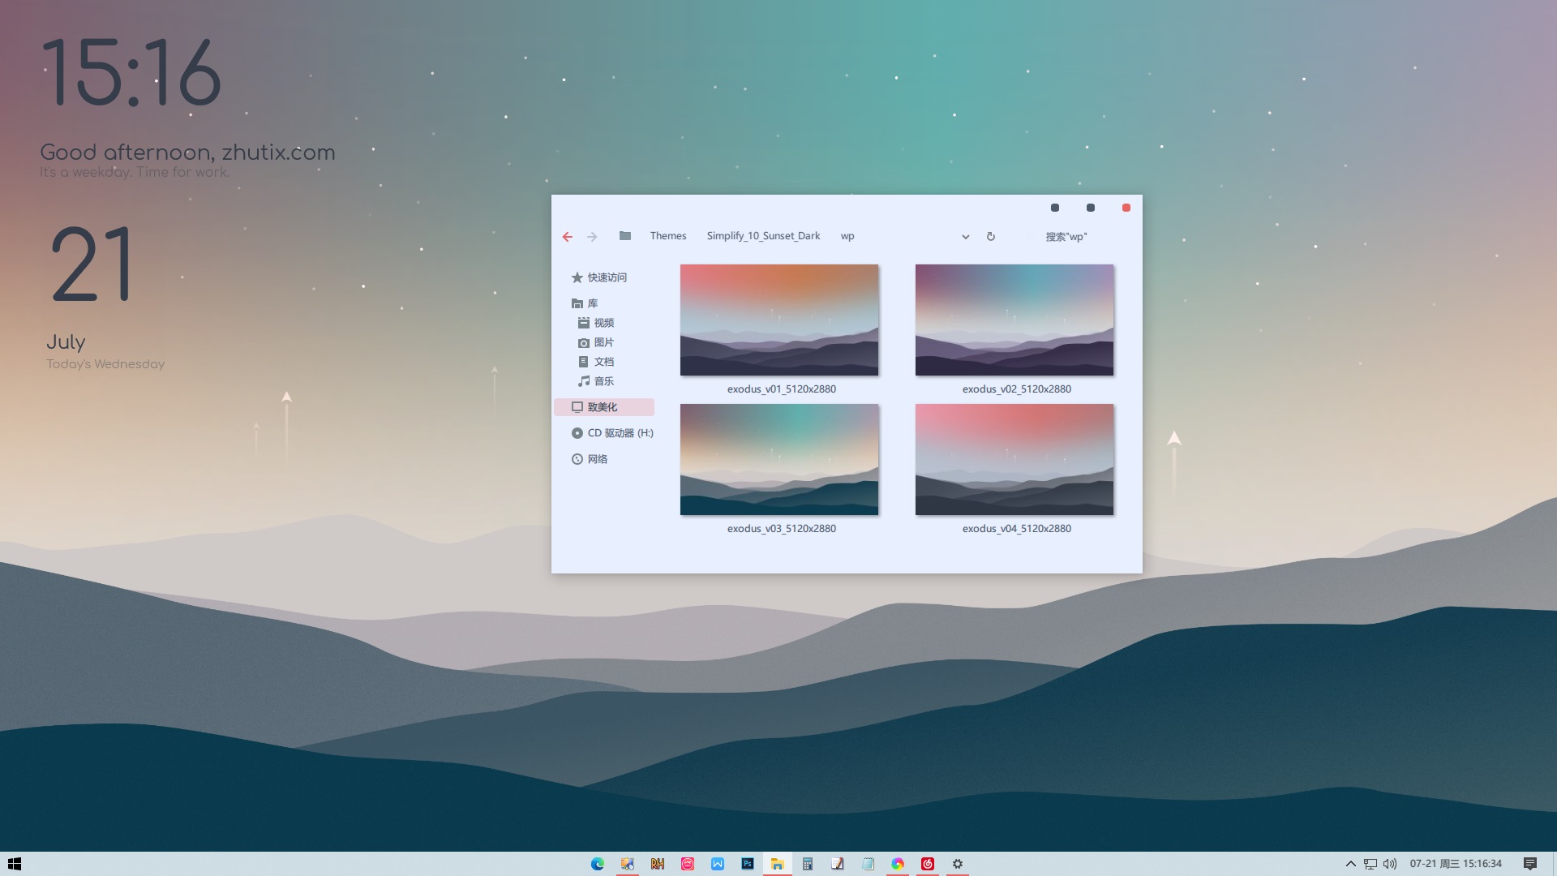The width and height of the screenshot is (1557, 876).
Task: Click the camera icon beside 图片
Action: 583,342
